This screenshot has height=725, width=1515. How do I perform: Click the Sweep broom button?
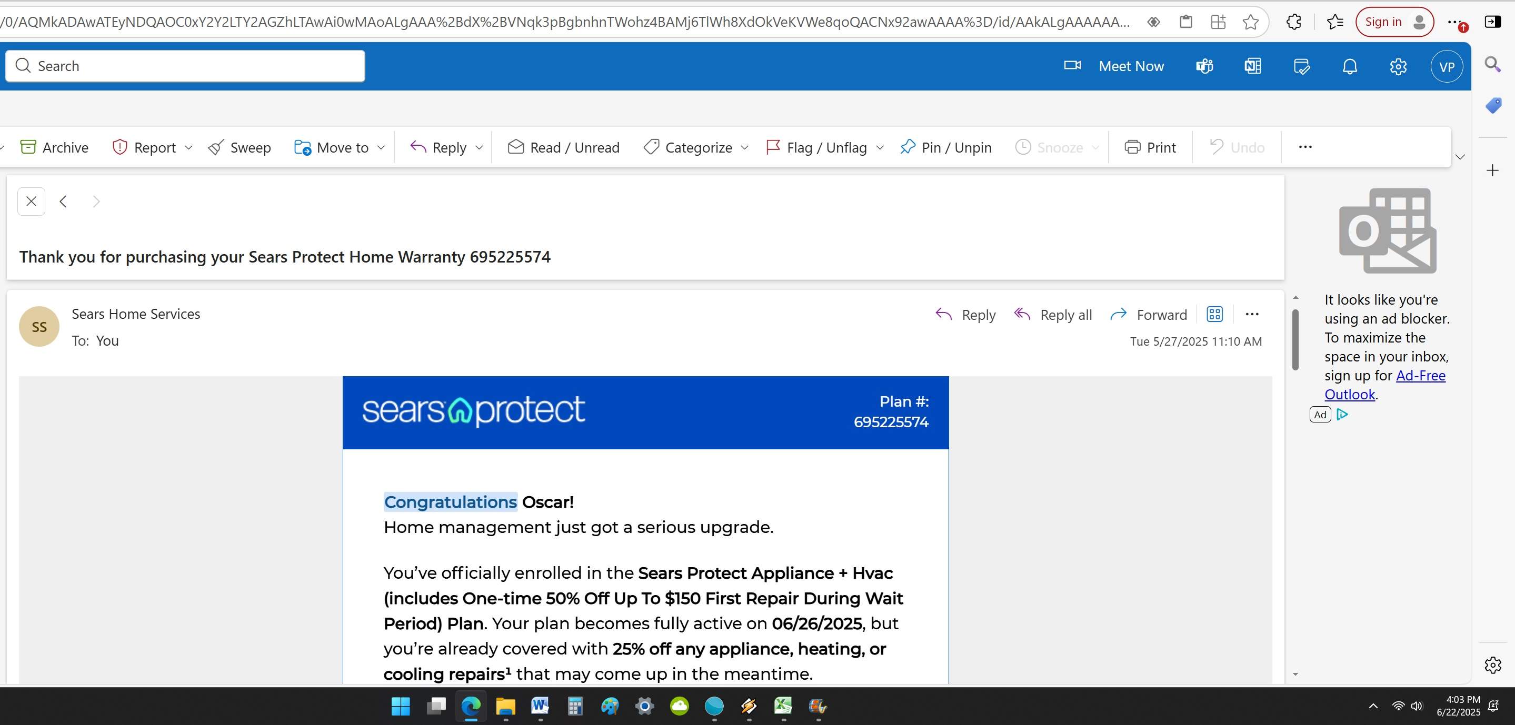(x=240, y=147)
